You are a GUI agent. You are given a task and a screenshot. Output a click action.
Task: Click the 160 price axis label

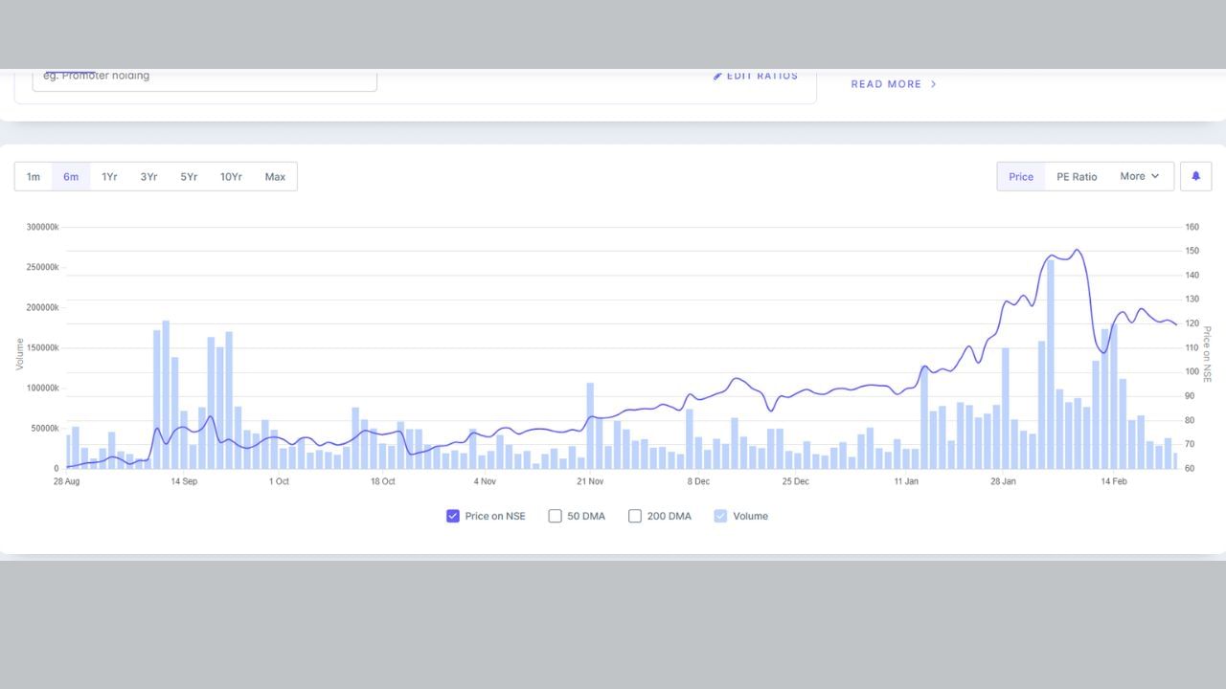(1192, 227)
